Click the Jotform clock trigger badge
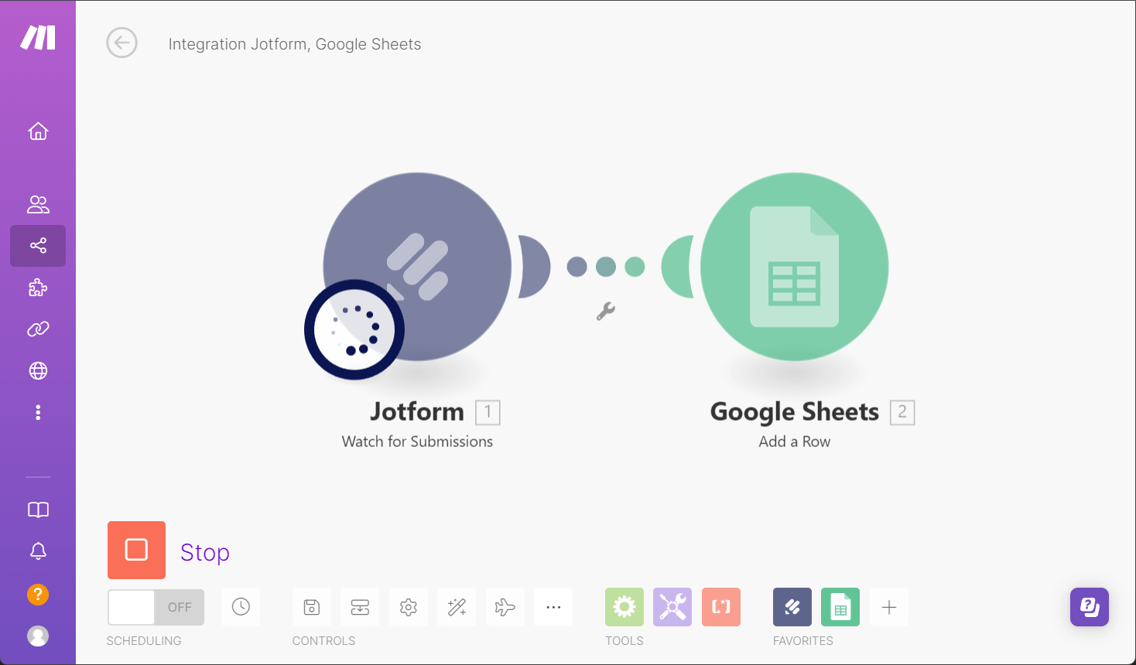 point(354,329)
